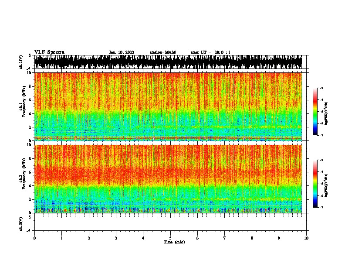Click the ch.2 color scale bar

coord(315,184)
